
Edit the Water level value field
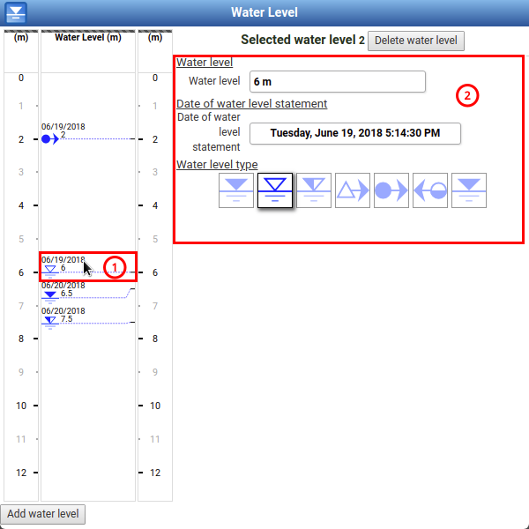tap(338, 82)
